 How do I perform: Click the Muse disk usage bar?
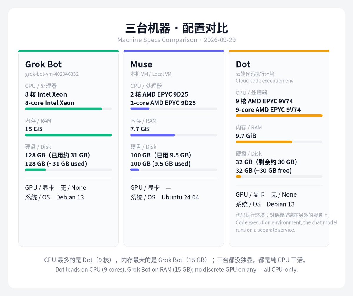point(174,170)
